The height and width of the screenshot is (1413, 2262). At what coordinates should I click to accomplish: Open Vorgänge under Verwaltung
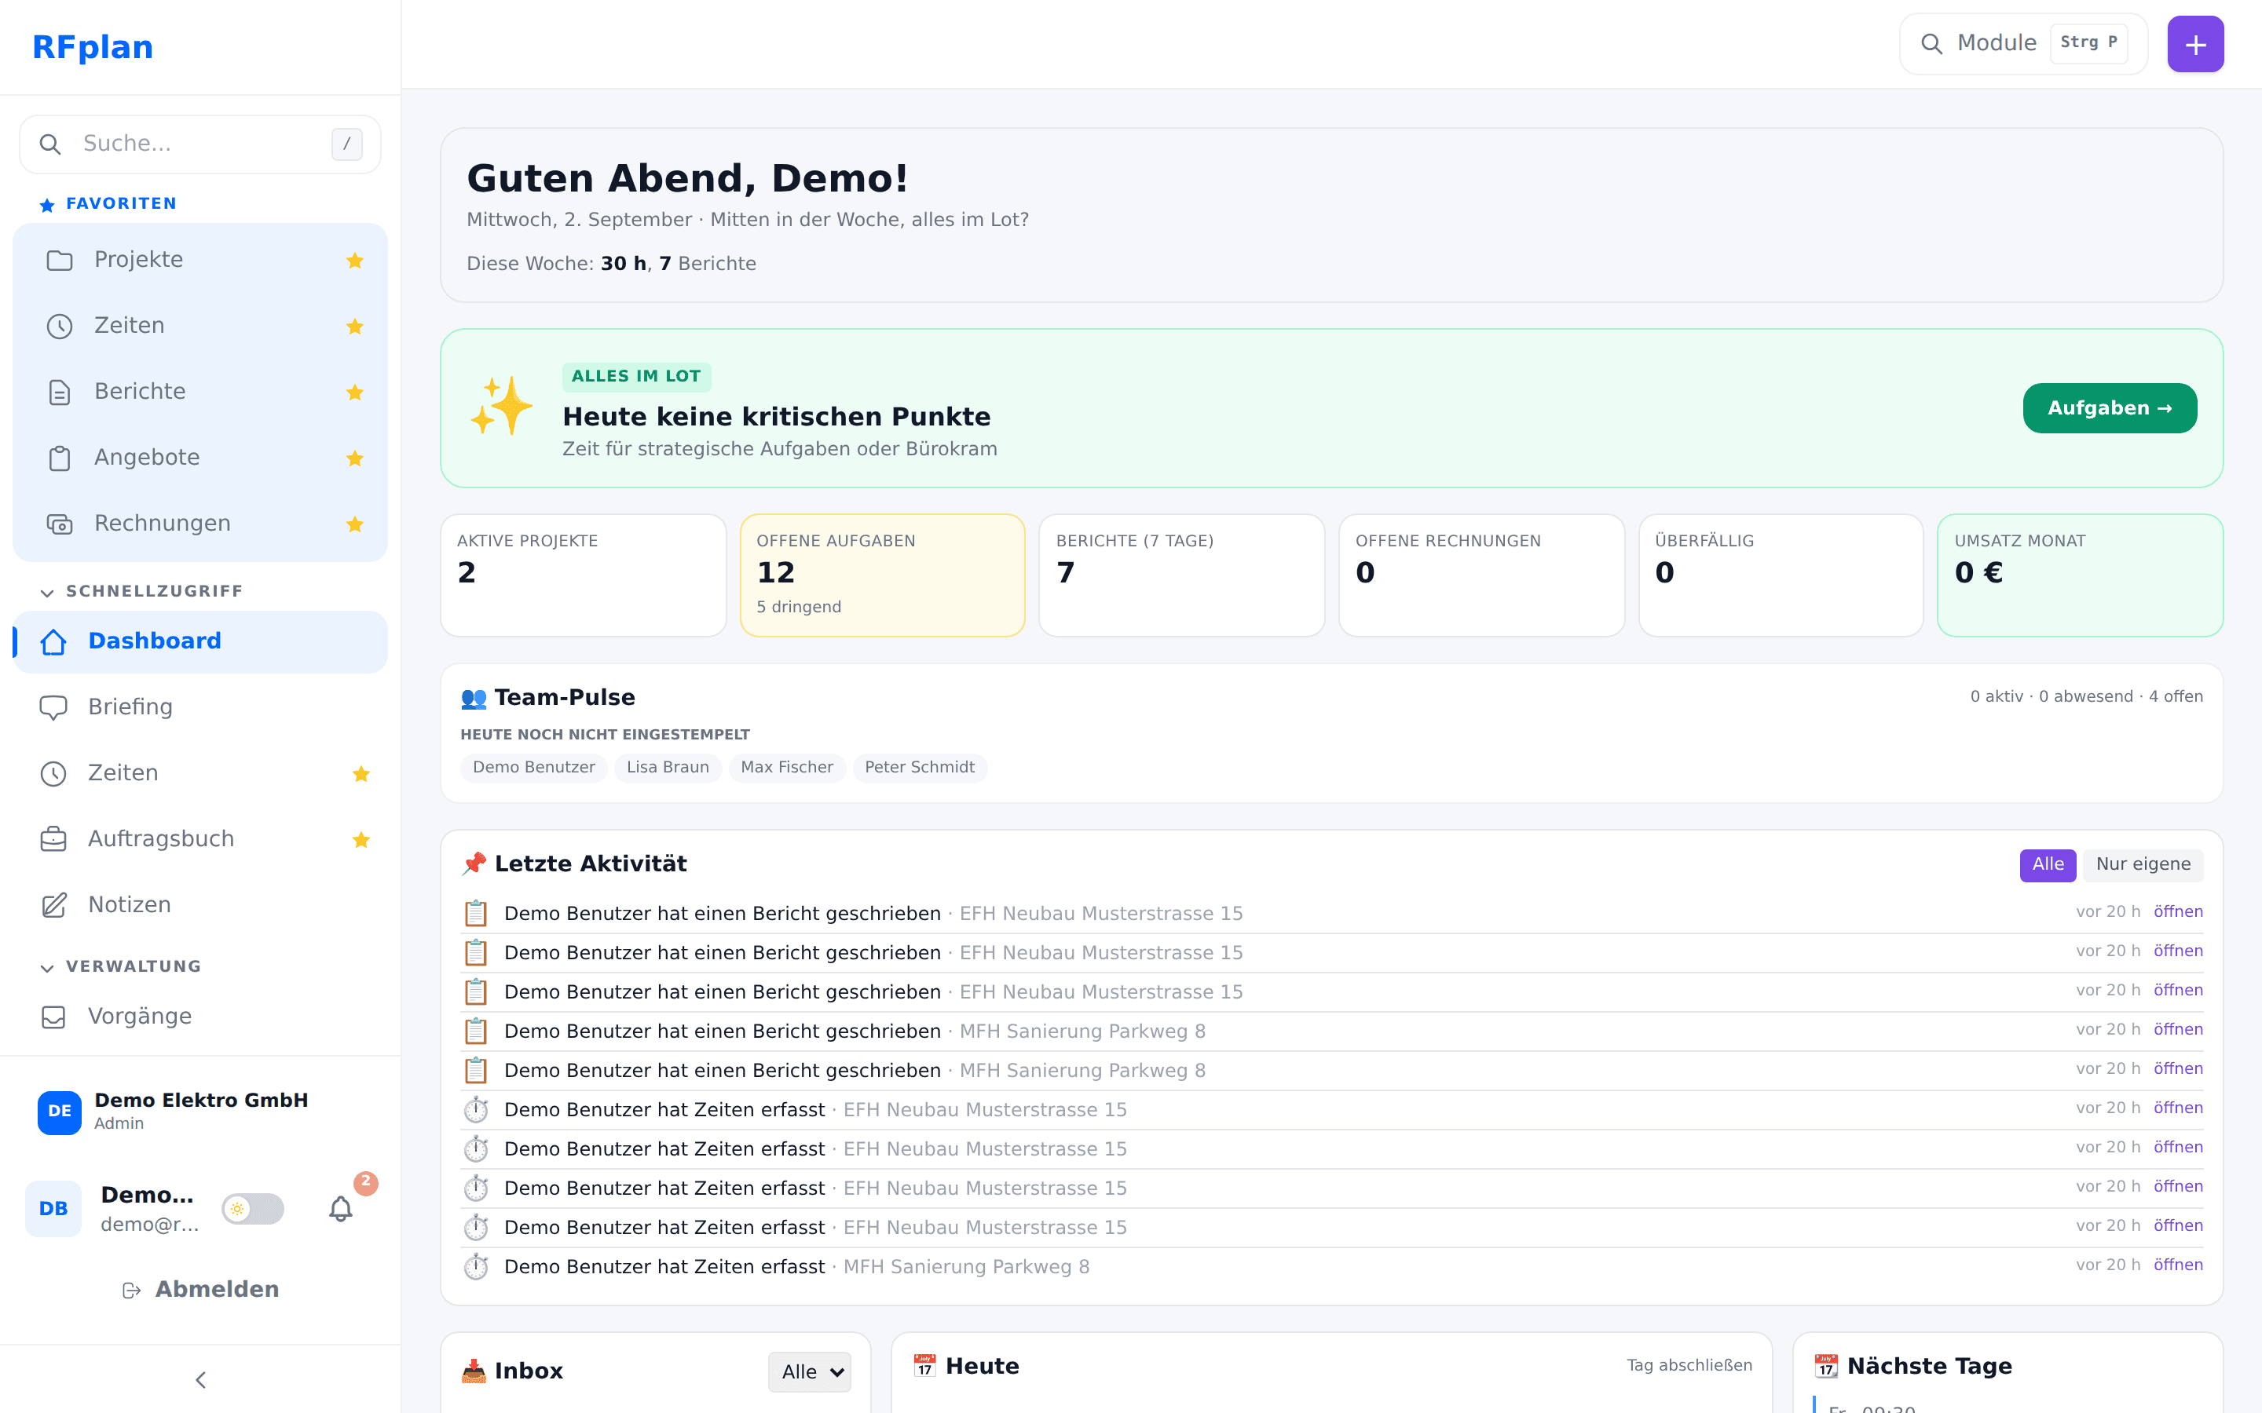[200, 1017]
